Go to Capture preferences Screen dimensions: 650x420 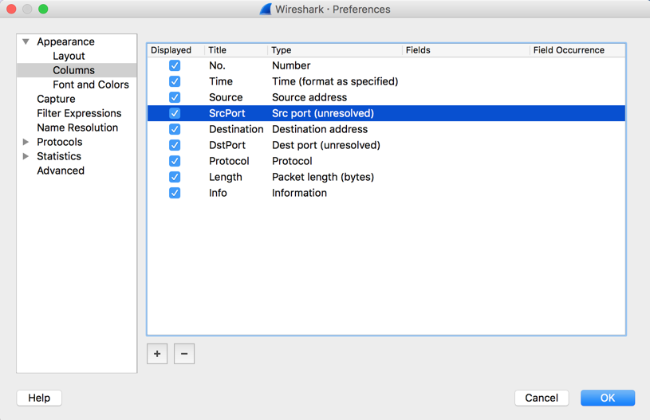tap(56, 99)
